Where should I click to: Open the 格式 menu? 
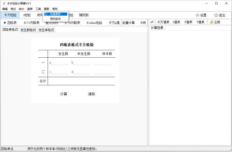(x=13, y=9)
